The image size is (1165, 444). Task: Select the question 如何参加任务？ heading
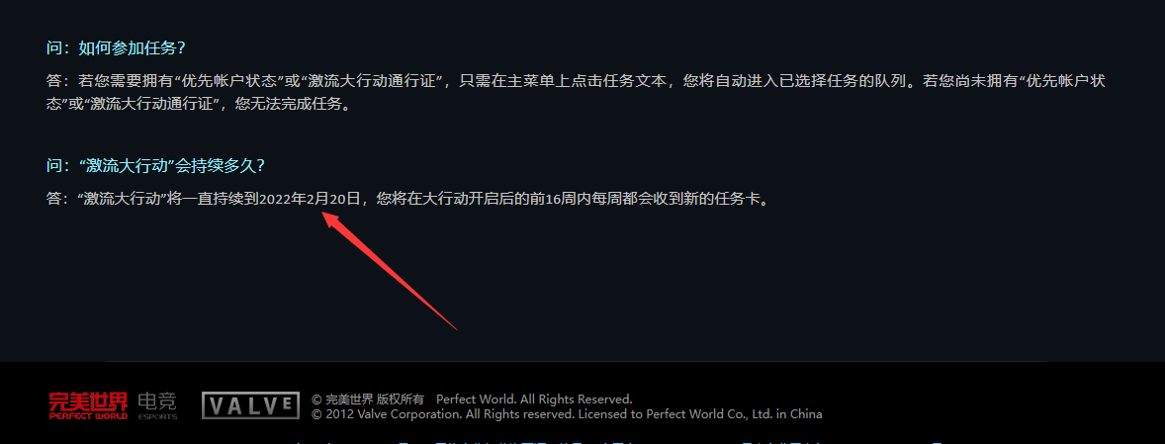tap(115, 48)
